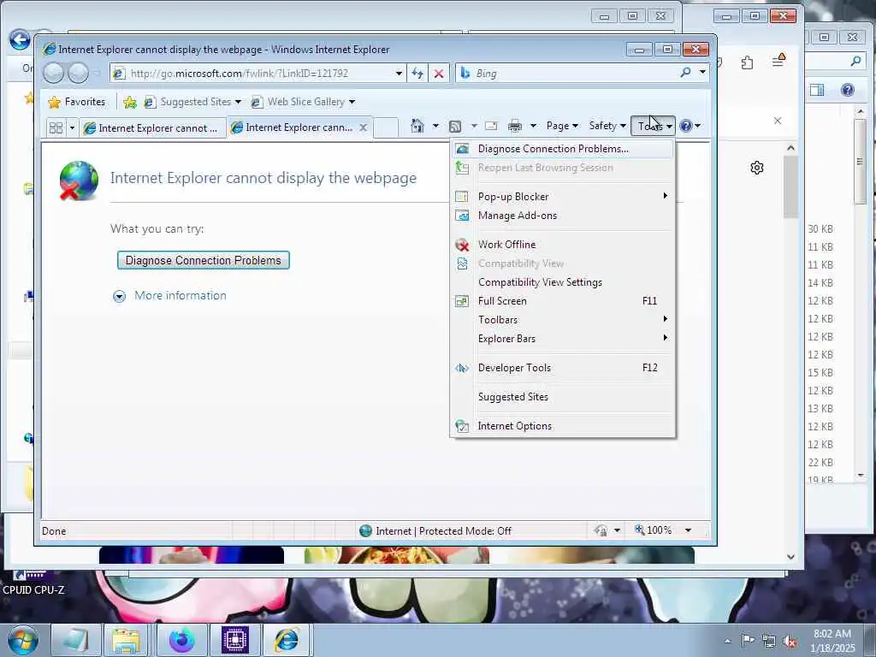Select Diagnose Connection Problems menu entry
Viewport: 876px width, 657px height.
pyautogui.click(x=563, y=149)
